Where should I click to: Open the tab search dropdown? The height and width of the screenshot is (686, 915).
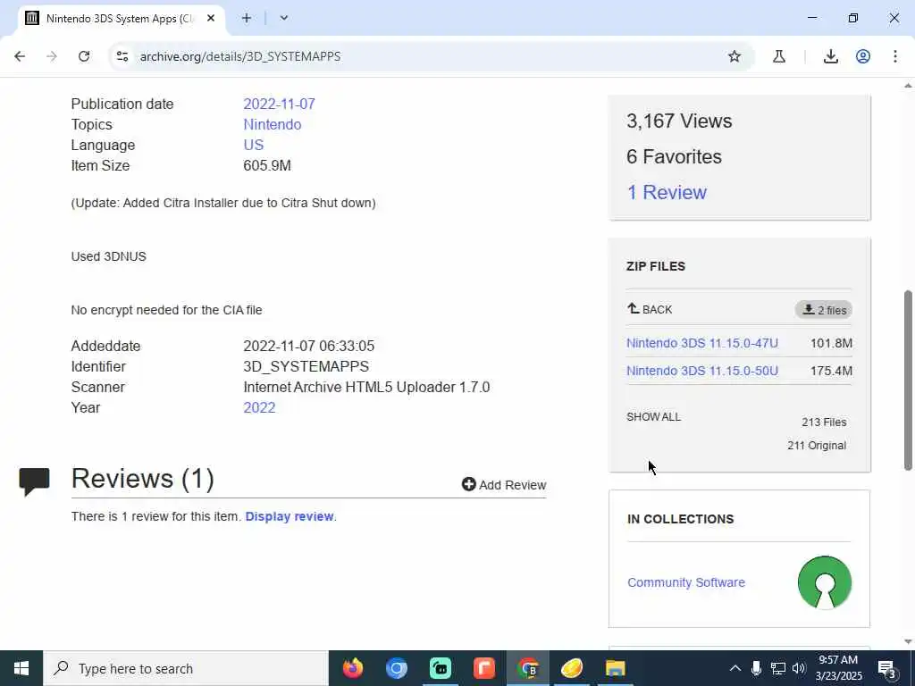[x=283, y=18]
